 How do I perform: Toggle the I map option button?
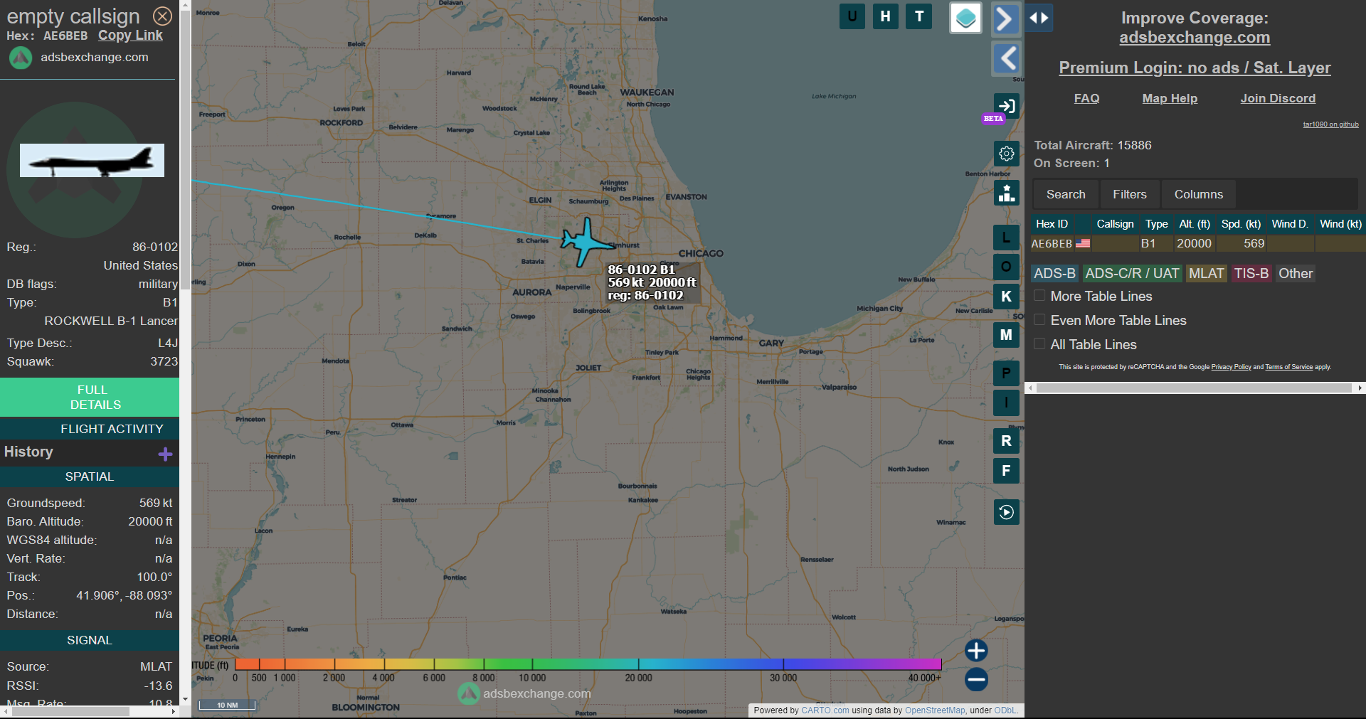[1006, 403]
